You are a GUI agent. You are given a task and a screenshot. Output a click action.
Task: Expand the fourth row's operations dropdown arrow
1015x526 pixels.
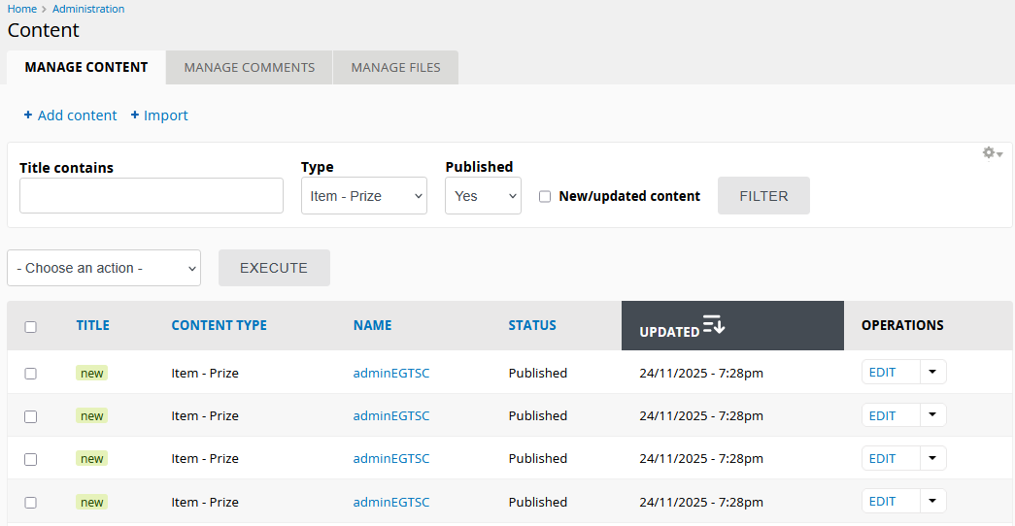[932, 501]
